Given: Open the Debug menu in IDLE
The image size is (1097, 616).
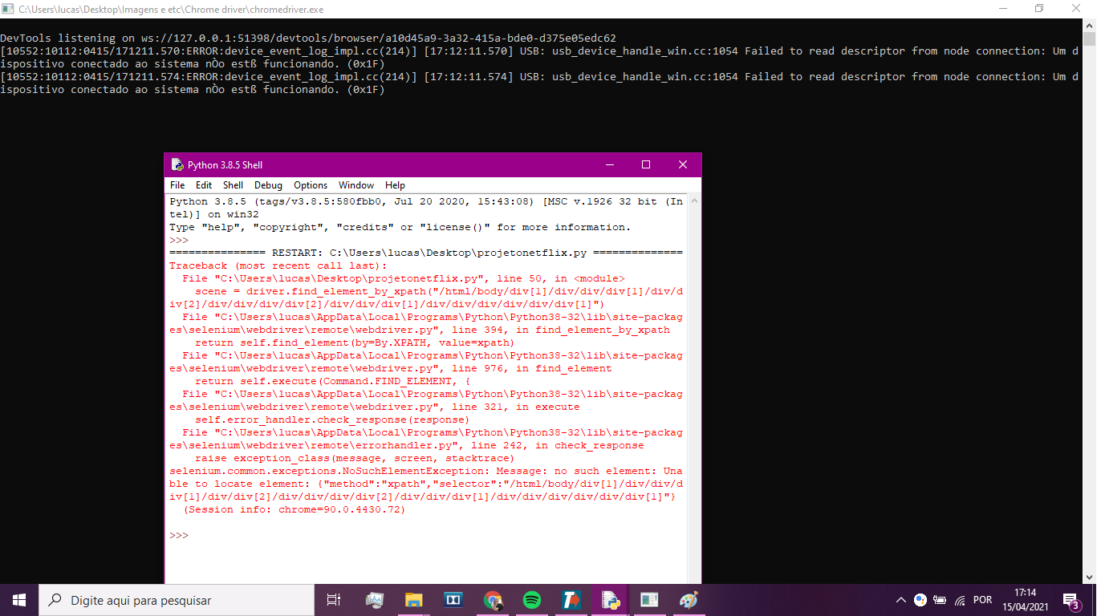Looking at the screenshot, I should pyautogui.click(x=269, y=185).
